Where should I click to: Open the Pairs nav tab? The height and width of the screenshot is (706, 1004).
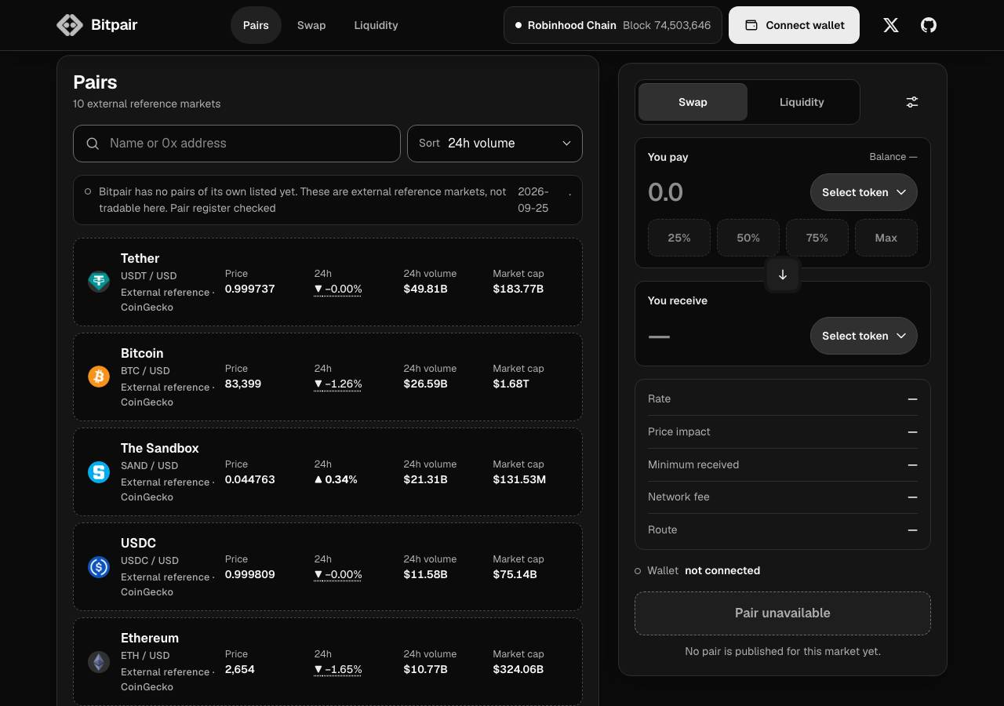click(x=256, y=25)
